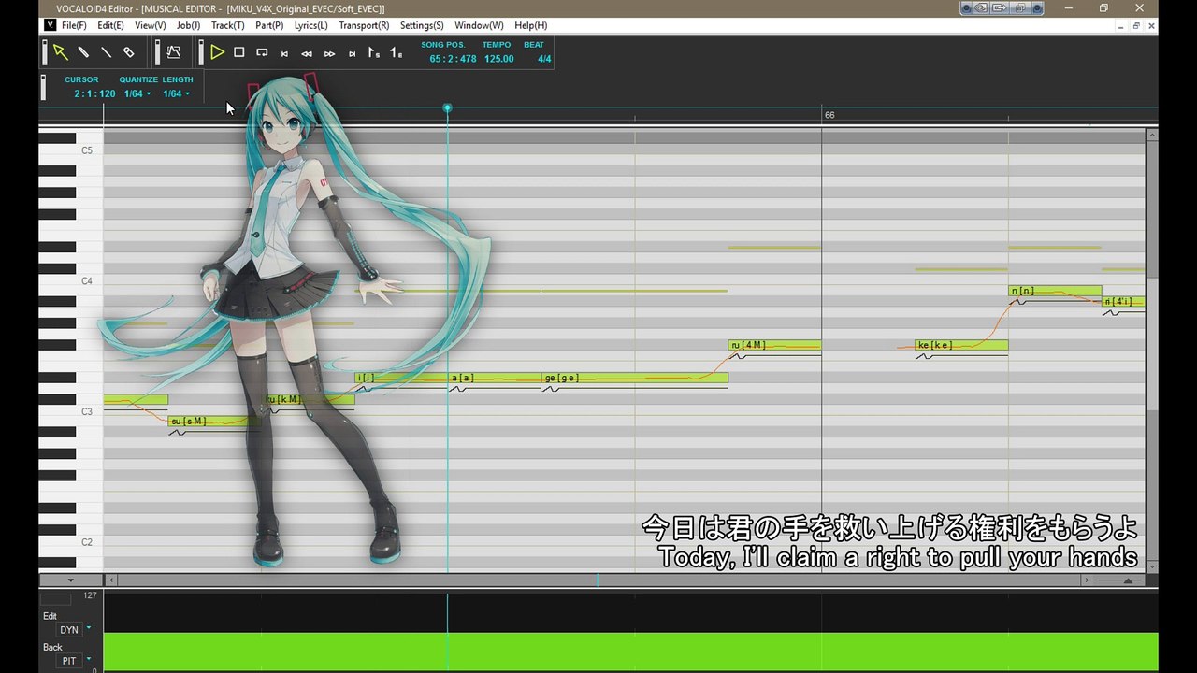Viewport: 1197px width, 673px height.
Task: Select the arrow pointer tool
Action: tap(60, 52)
